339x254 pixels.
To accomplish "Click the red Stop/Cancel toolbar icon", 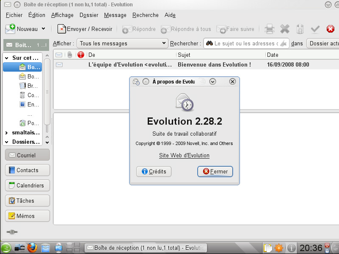I will point(331,29).
